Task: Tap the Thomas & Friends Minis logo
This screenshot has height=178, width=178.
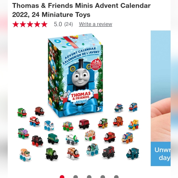Action: (x=81, y=97)
